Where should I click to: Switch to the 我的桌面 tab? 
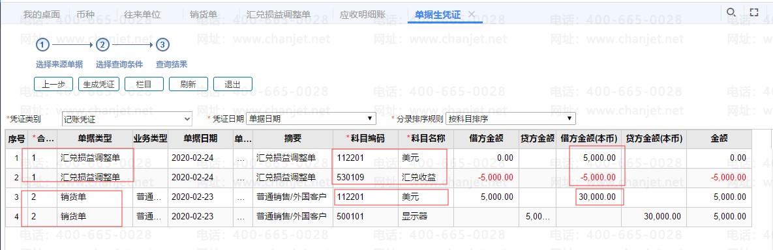[x=41, y=14]
